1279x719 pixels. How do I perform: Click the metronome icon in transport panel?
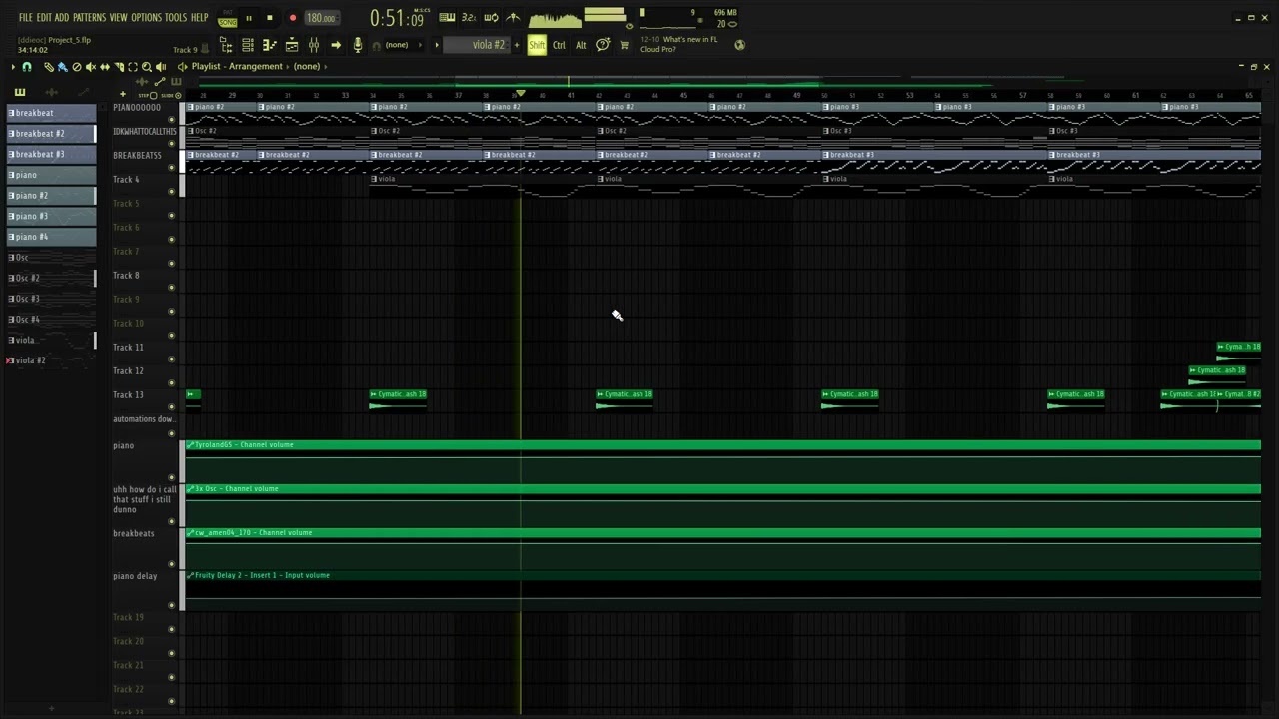tap(513, 17)
